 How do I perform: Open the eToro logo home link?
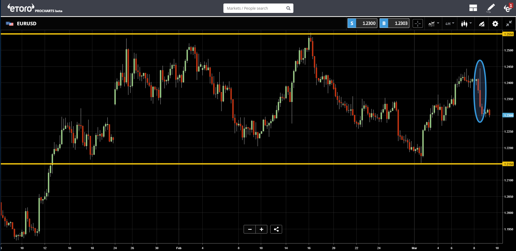click(21, 8)
